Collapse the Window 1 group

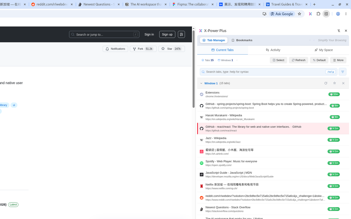pos(201,83)
